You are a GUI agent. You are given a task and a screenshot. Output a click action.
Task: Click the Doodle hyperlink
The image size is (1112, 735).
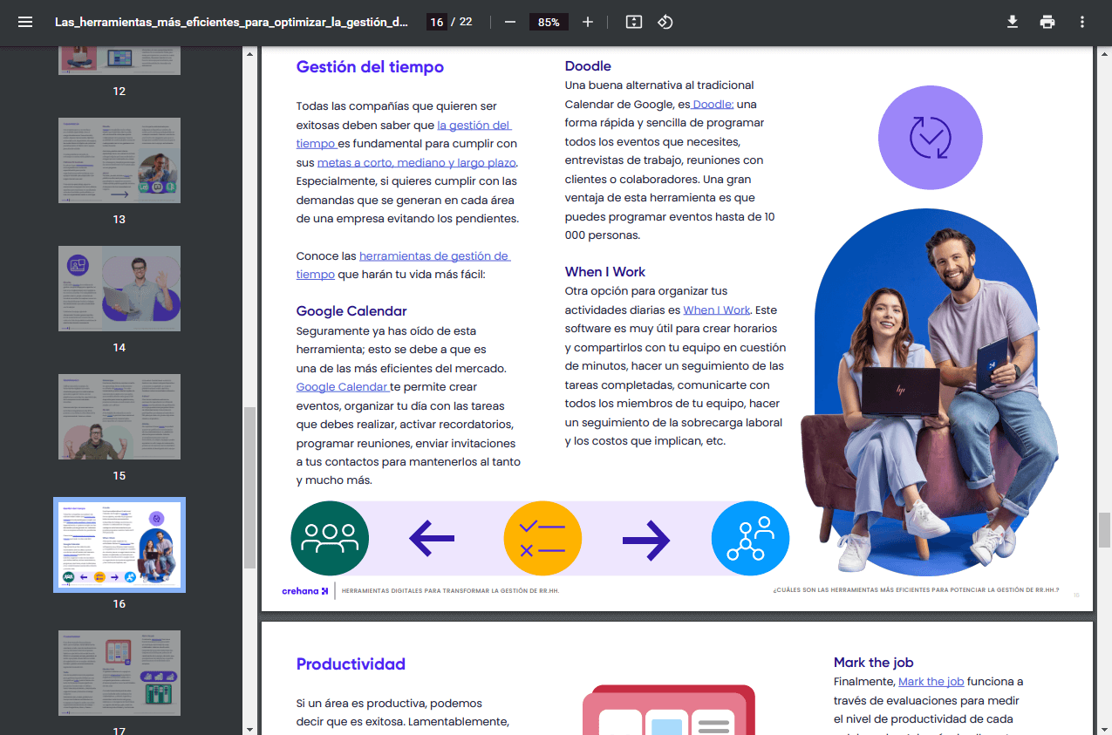pos(713,105)
